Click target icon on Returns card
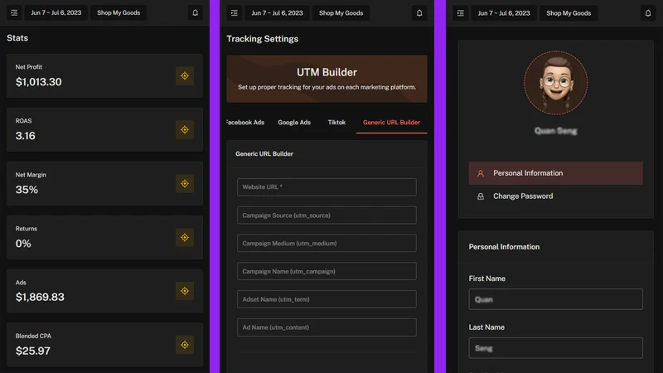Screen dimensions: 663x373 click(x=185, y=238)
